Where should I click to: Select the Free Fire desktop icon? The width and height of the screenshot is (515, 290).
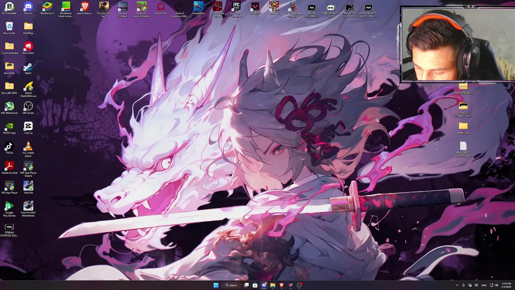coord(28,188)
